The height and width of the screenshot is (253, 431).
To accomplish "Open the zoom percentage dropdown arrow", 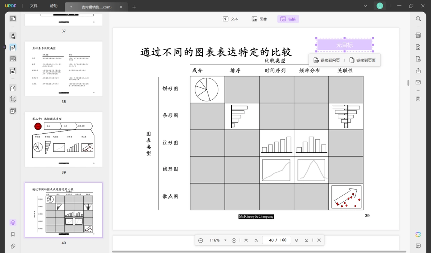I will (226, 240).
